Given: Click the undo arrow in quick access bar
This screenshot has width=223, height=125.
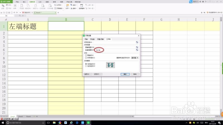Looking at the screenshot, I should [14, 12].
